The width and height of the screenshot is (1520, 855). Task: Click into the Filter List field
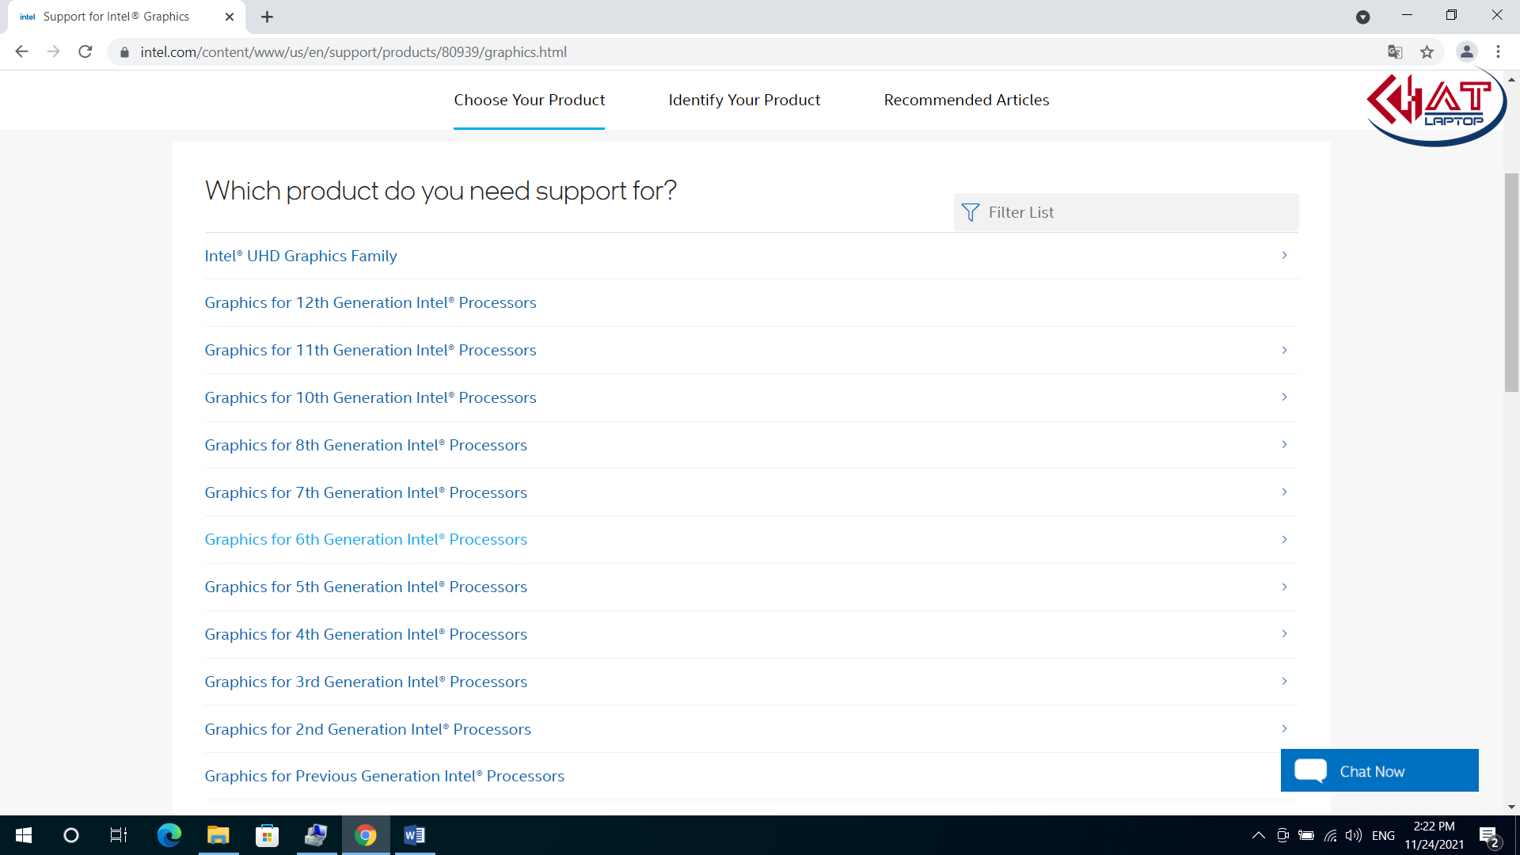coord(1126,212)
